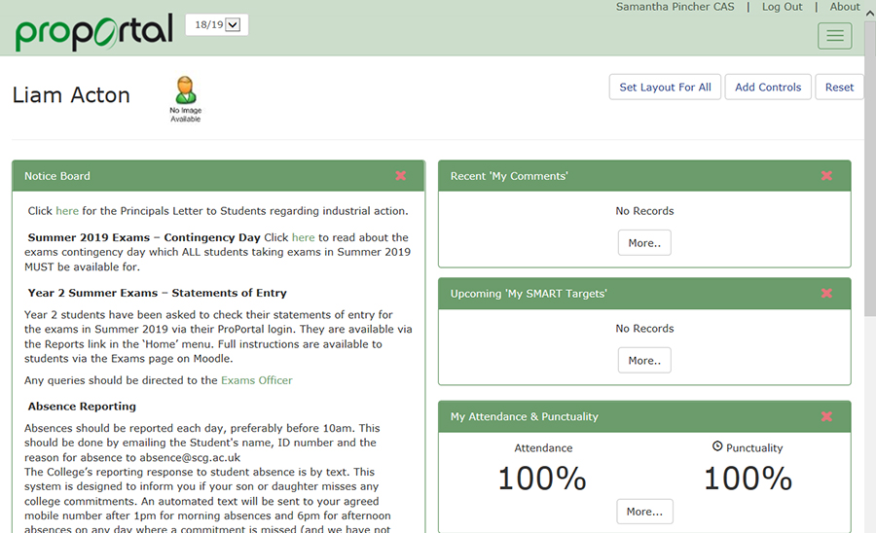Screen dimensions: 876x533
Task: Click Set Layout For All button
Action: [x=665, y=88]
